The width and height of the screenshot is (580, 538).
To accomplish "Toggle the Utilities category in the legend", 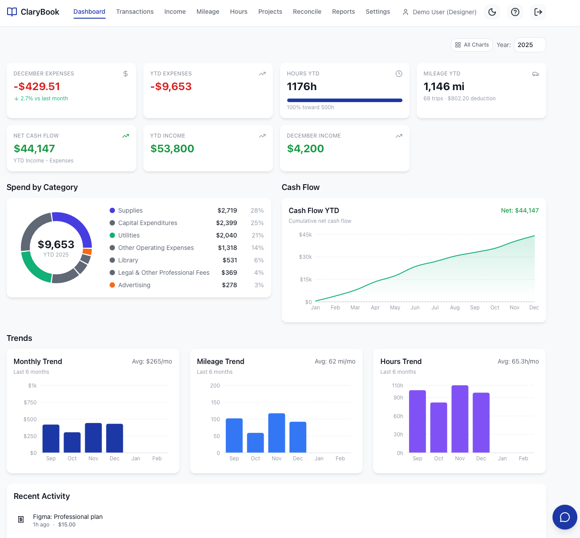I will 129,235.
